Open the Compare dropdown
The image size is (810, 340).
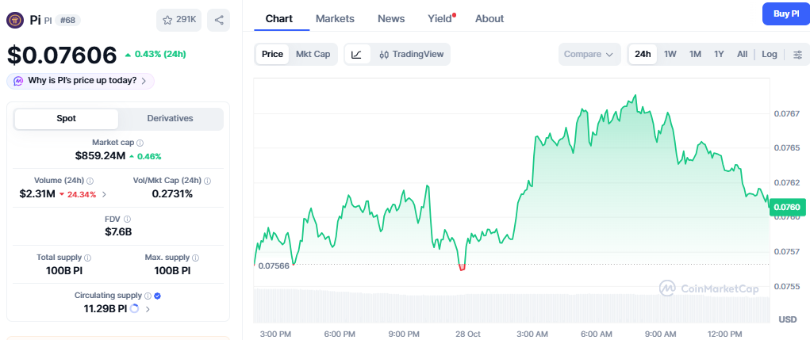click(589, 54)
